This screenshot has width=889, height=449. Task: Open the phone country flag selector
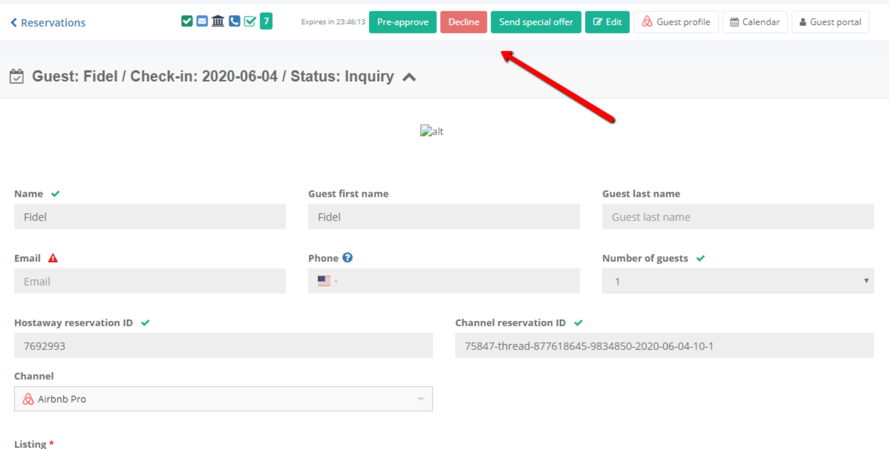point(327,281)
